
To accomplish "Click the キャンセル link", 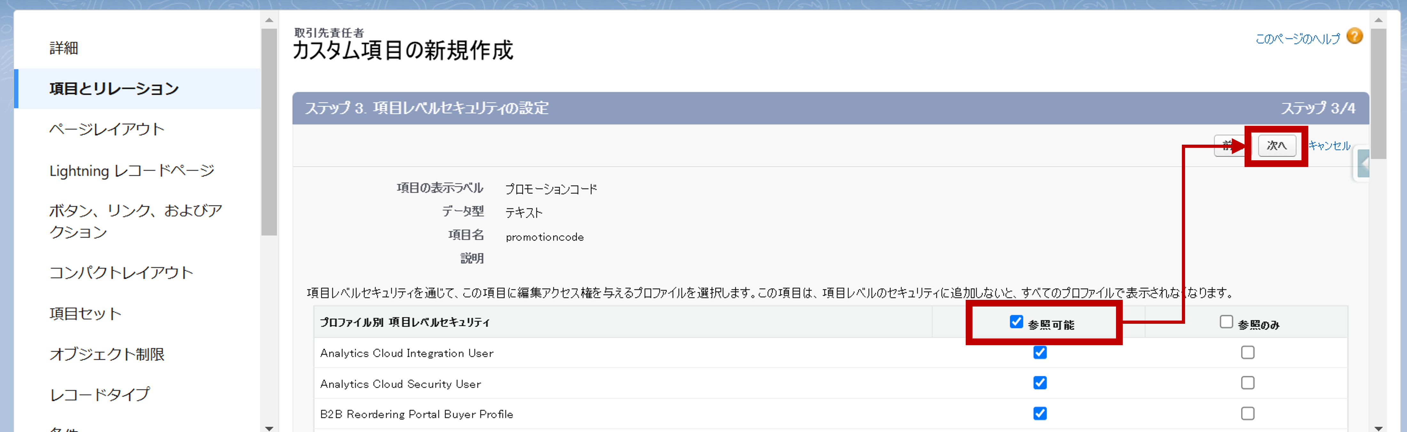I will [1329, 146].
